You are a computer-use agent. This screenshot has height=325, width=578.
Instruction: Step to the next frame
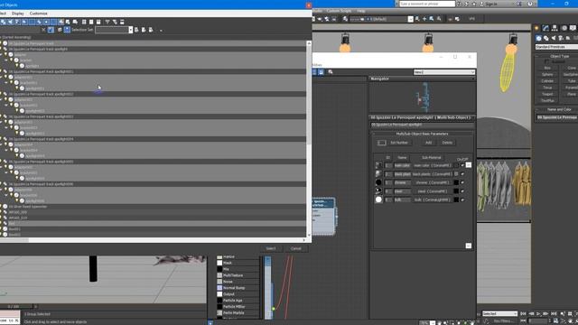click(x=545, y=314)
